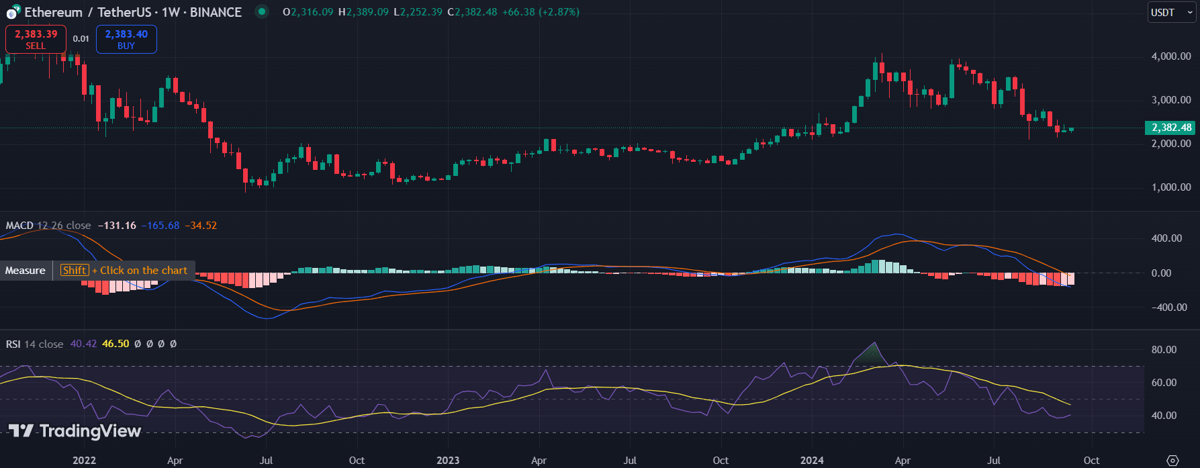1200x468 pixels.
Task: Click the Measure label in the tooltip
Action: 26,271
